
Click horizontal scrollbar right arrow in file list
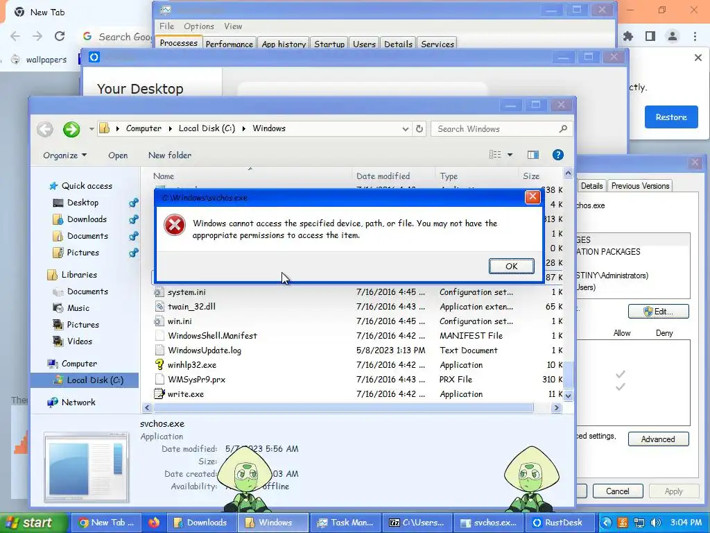pos(557,408)
